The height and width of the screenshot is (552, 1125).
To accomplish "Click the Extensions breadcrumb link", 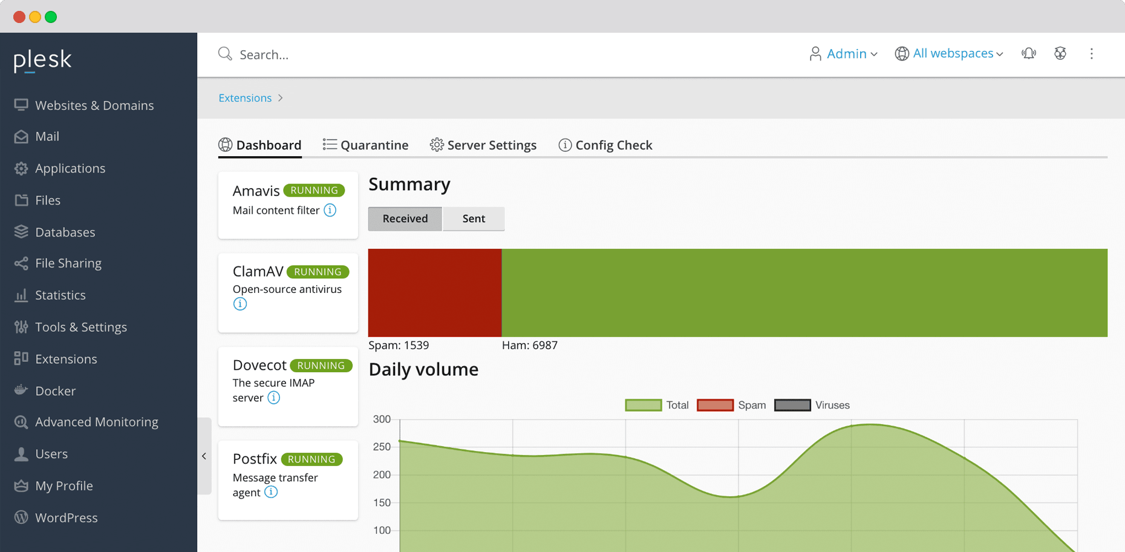I will tap(245, 98).
